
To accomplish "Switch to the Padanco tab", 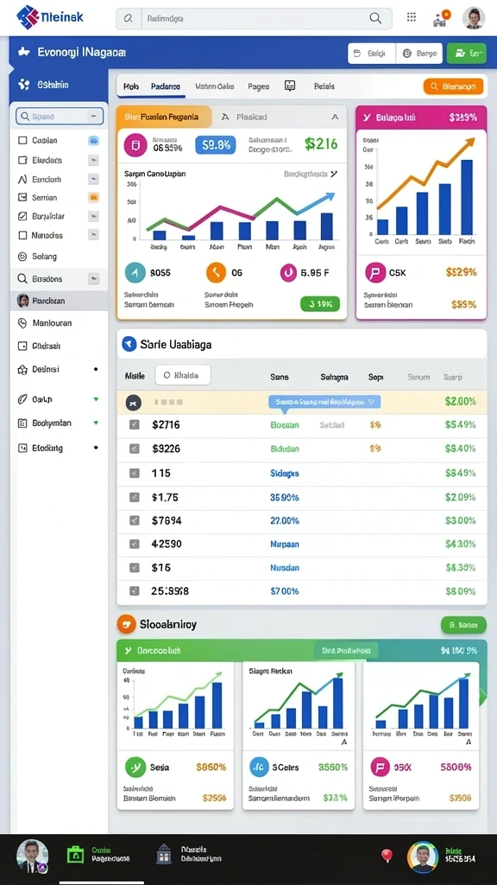I will click(x=166, y=86).
